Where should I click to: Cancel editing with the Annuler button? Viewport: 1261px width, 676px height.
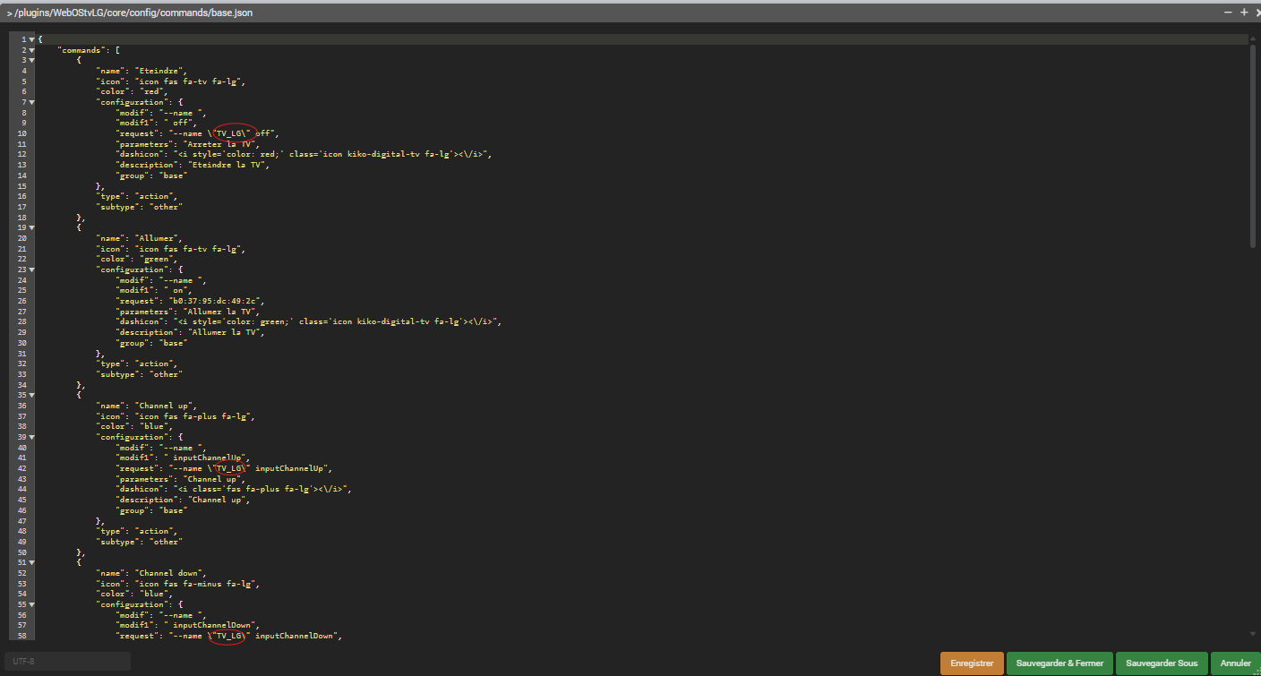[x=1236, y=663]
